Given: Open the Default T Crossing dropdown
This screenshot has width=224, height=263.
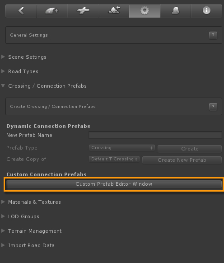Looking at the screenshot, I should pos(114,159).
